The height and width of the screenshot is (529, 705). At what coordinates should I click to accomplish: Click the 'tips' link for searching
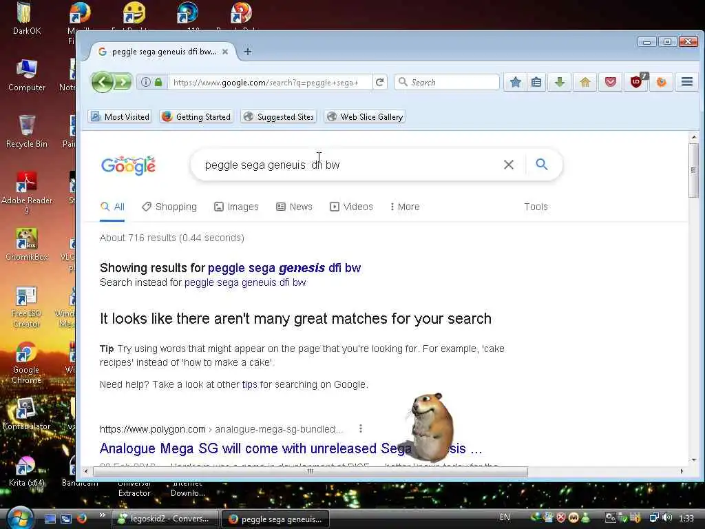coord(249,384)
